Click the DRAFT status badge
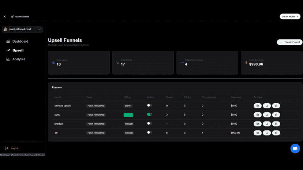The image size is (303, 170). coord(128,106)
